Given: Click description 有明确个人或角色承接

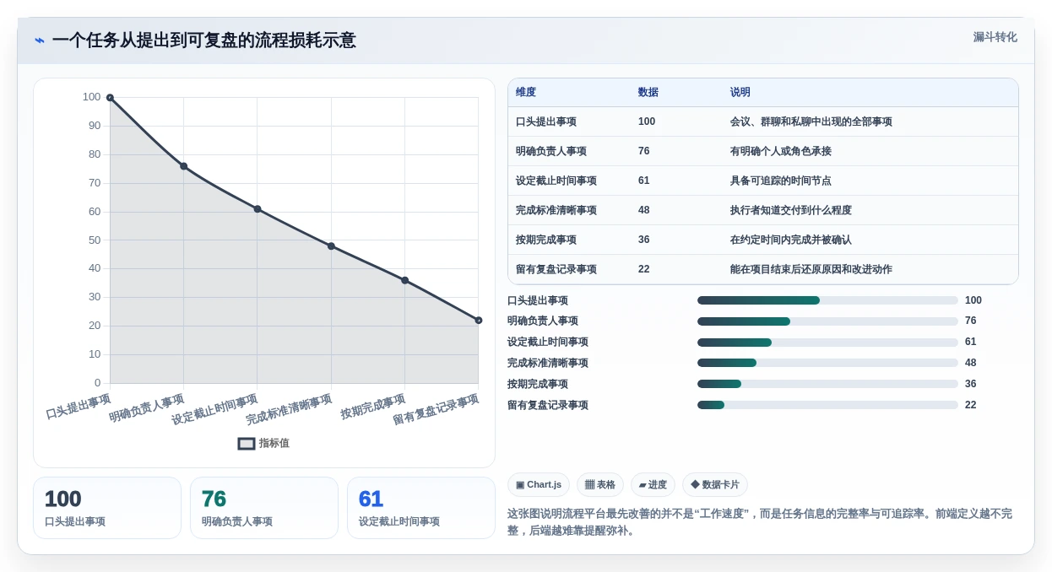Looking at the screenshot, I should tap(781, 151).
